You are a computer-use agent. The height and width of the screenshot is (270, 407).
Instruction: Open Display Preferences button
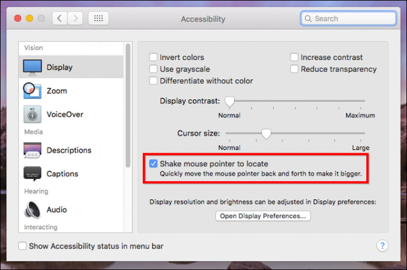coord(263,216)
